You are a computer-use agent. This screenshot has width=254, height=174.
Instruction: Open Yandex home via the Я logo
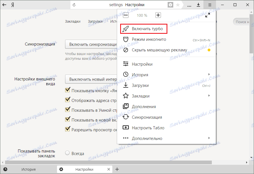tap(13, 5)
